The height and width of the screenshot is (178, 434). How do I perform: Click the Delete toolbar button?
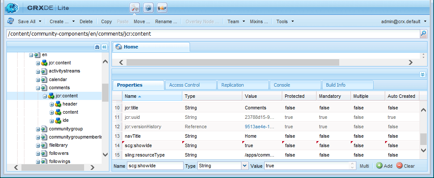(x=86, y=21)
